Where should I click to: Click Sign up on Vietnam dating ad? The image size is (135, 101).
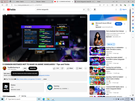[111, 44]
